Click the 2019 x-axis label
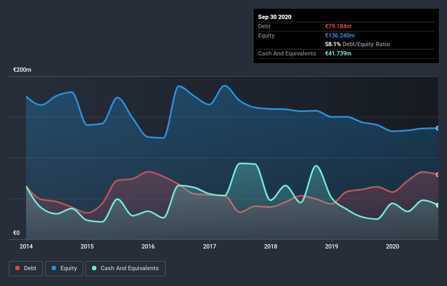 tap(332, 246)
